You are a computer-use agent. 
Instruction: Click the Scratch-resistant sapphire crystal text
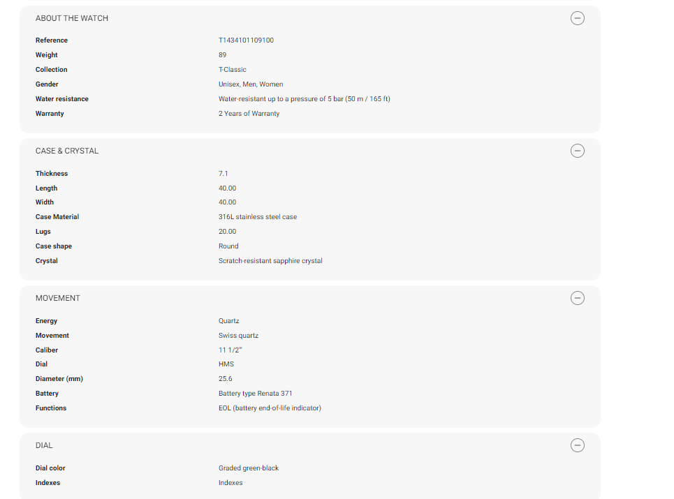pos(270,261)
